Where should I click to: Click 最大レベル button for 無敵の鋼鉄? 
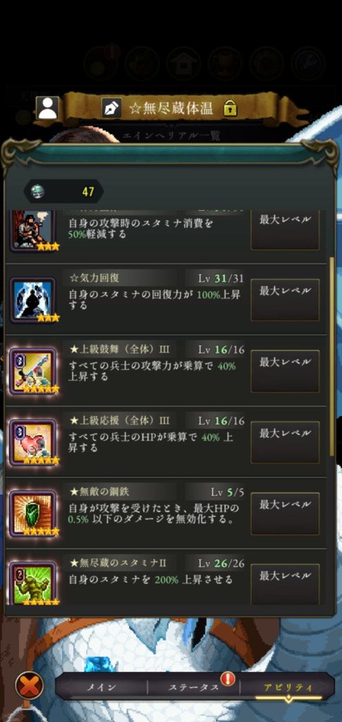point(285,513)
